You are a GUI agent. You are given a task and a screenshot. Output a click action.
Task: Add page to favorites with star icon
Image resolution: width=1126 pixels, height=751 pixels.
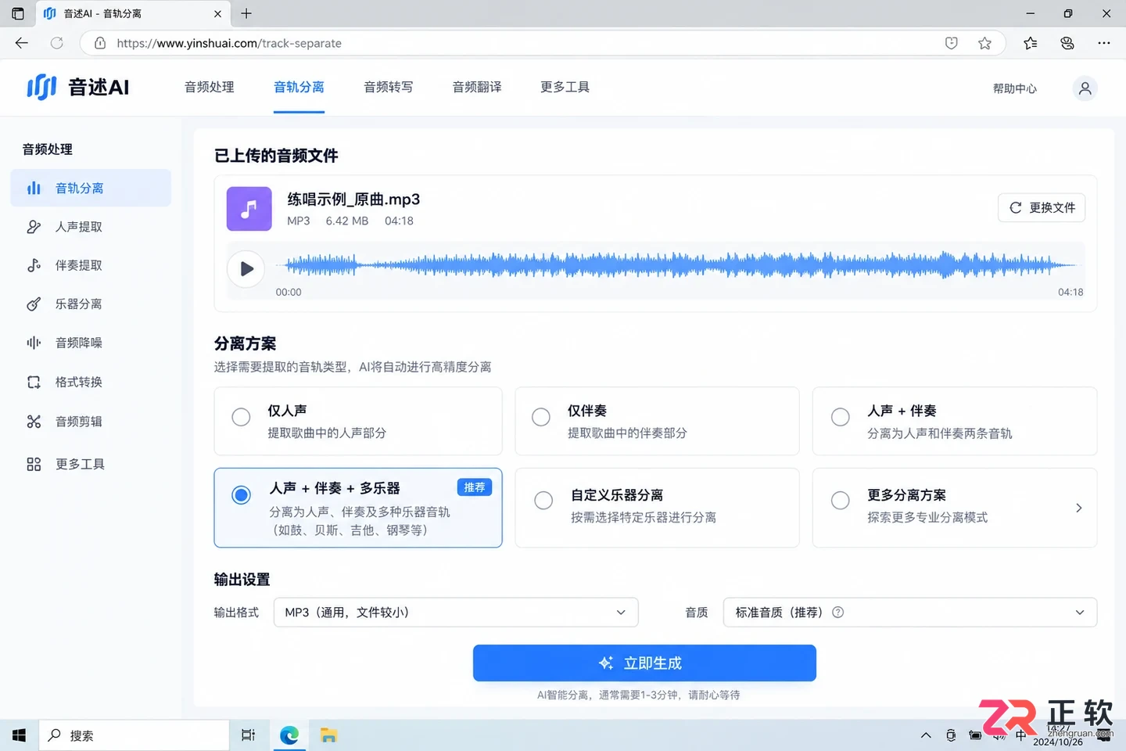click(984, 43)
